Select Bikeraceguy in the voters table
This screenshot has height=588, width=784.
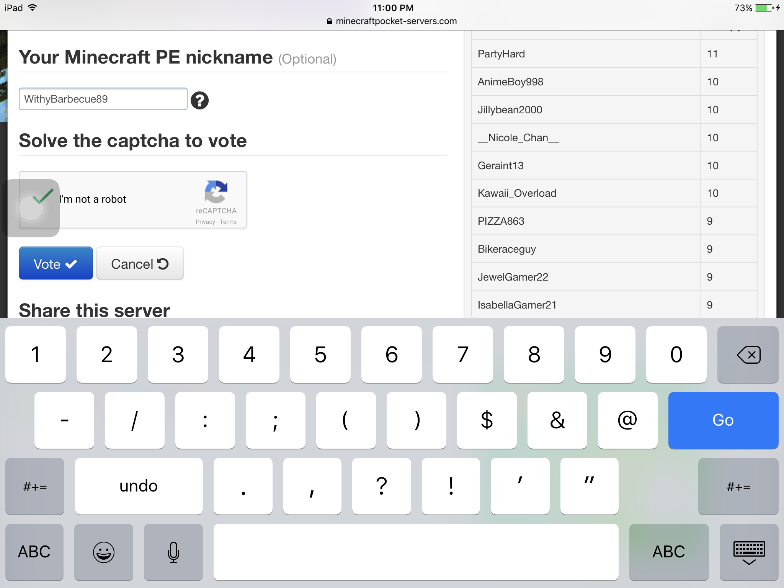(x=506, y=249)
